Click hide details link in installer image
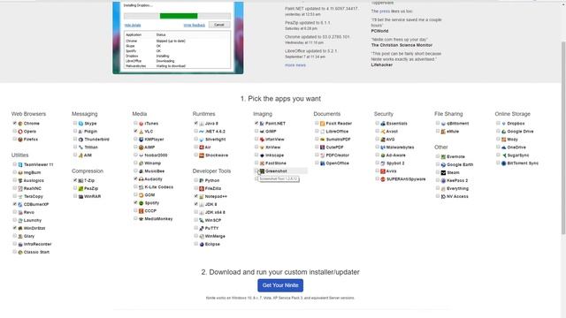The image size is (566, 318). 133,26
